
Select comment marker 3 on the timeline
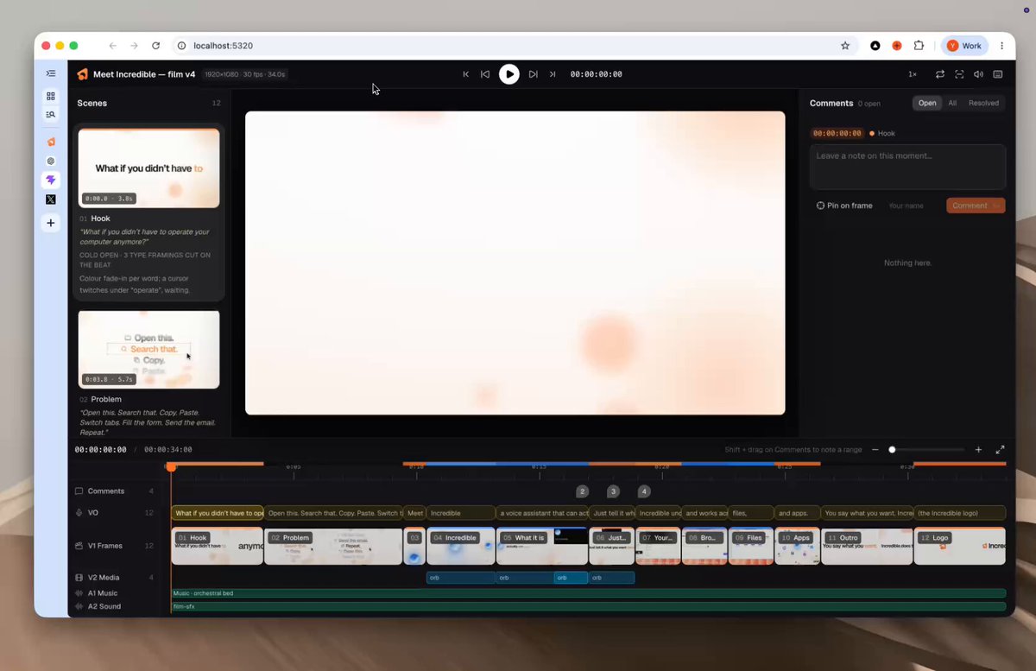tap(613, 491)
